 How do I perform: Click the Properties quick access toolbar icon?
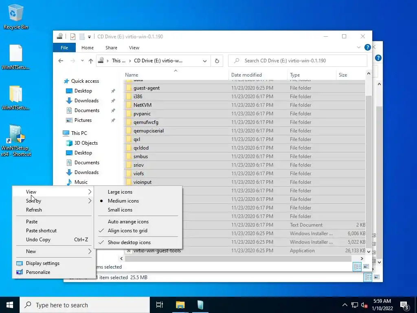point(72,37)
